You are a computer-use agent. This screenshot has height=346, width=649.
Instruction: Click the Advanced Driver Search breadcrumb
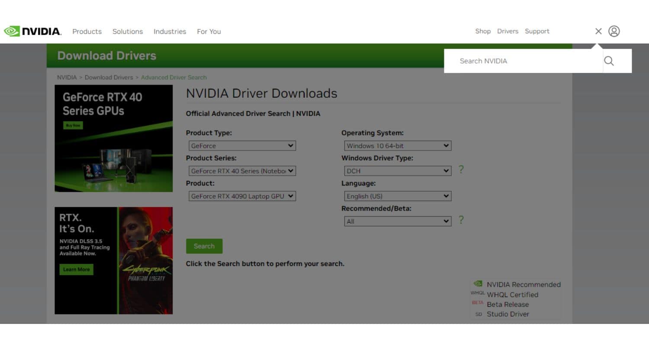click(x=174, y=77)
